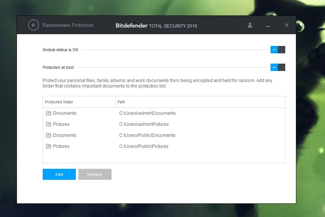Click the Path column header
This screenshot has width=325, height=217.
200,102
